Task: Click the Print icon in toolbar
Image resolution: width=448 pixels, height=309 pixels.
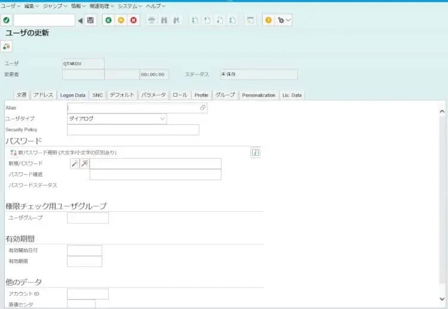Action: click(152, 20)
